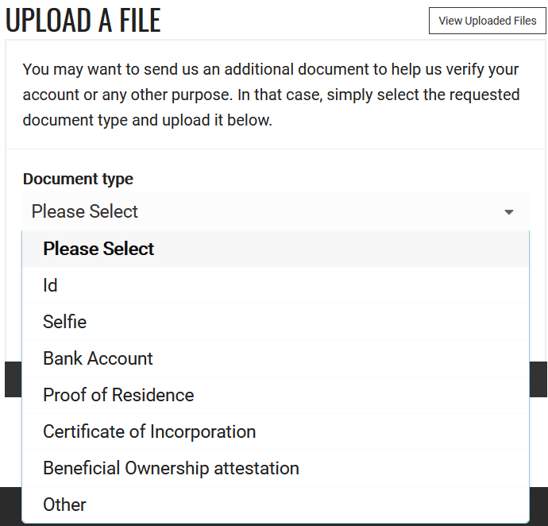
Task: Click the dark footer bar bottom-right corner
Action: 538,506
